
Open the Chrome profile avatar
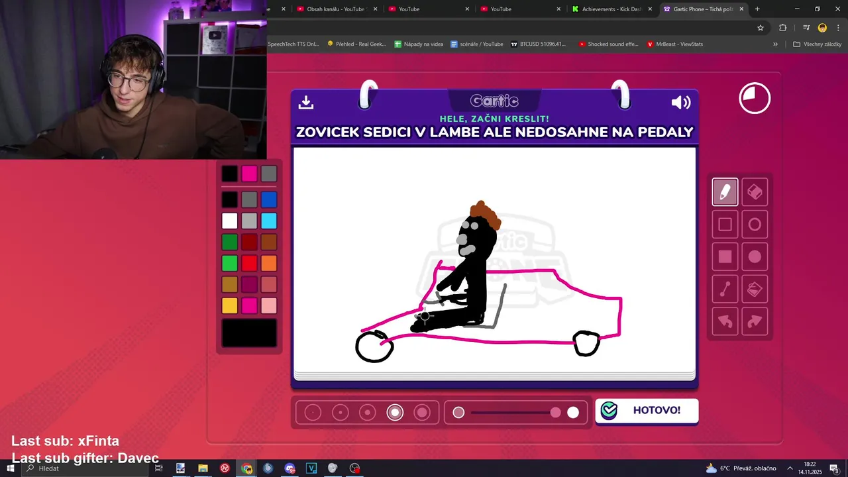822,28
